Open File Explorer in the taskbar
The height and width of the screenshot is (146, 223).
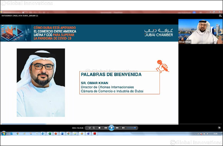[75, 134]
